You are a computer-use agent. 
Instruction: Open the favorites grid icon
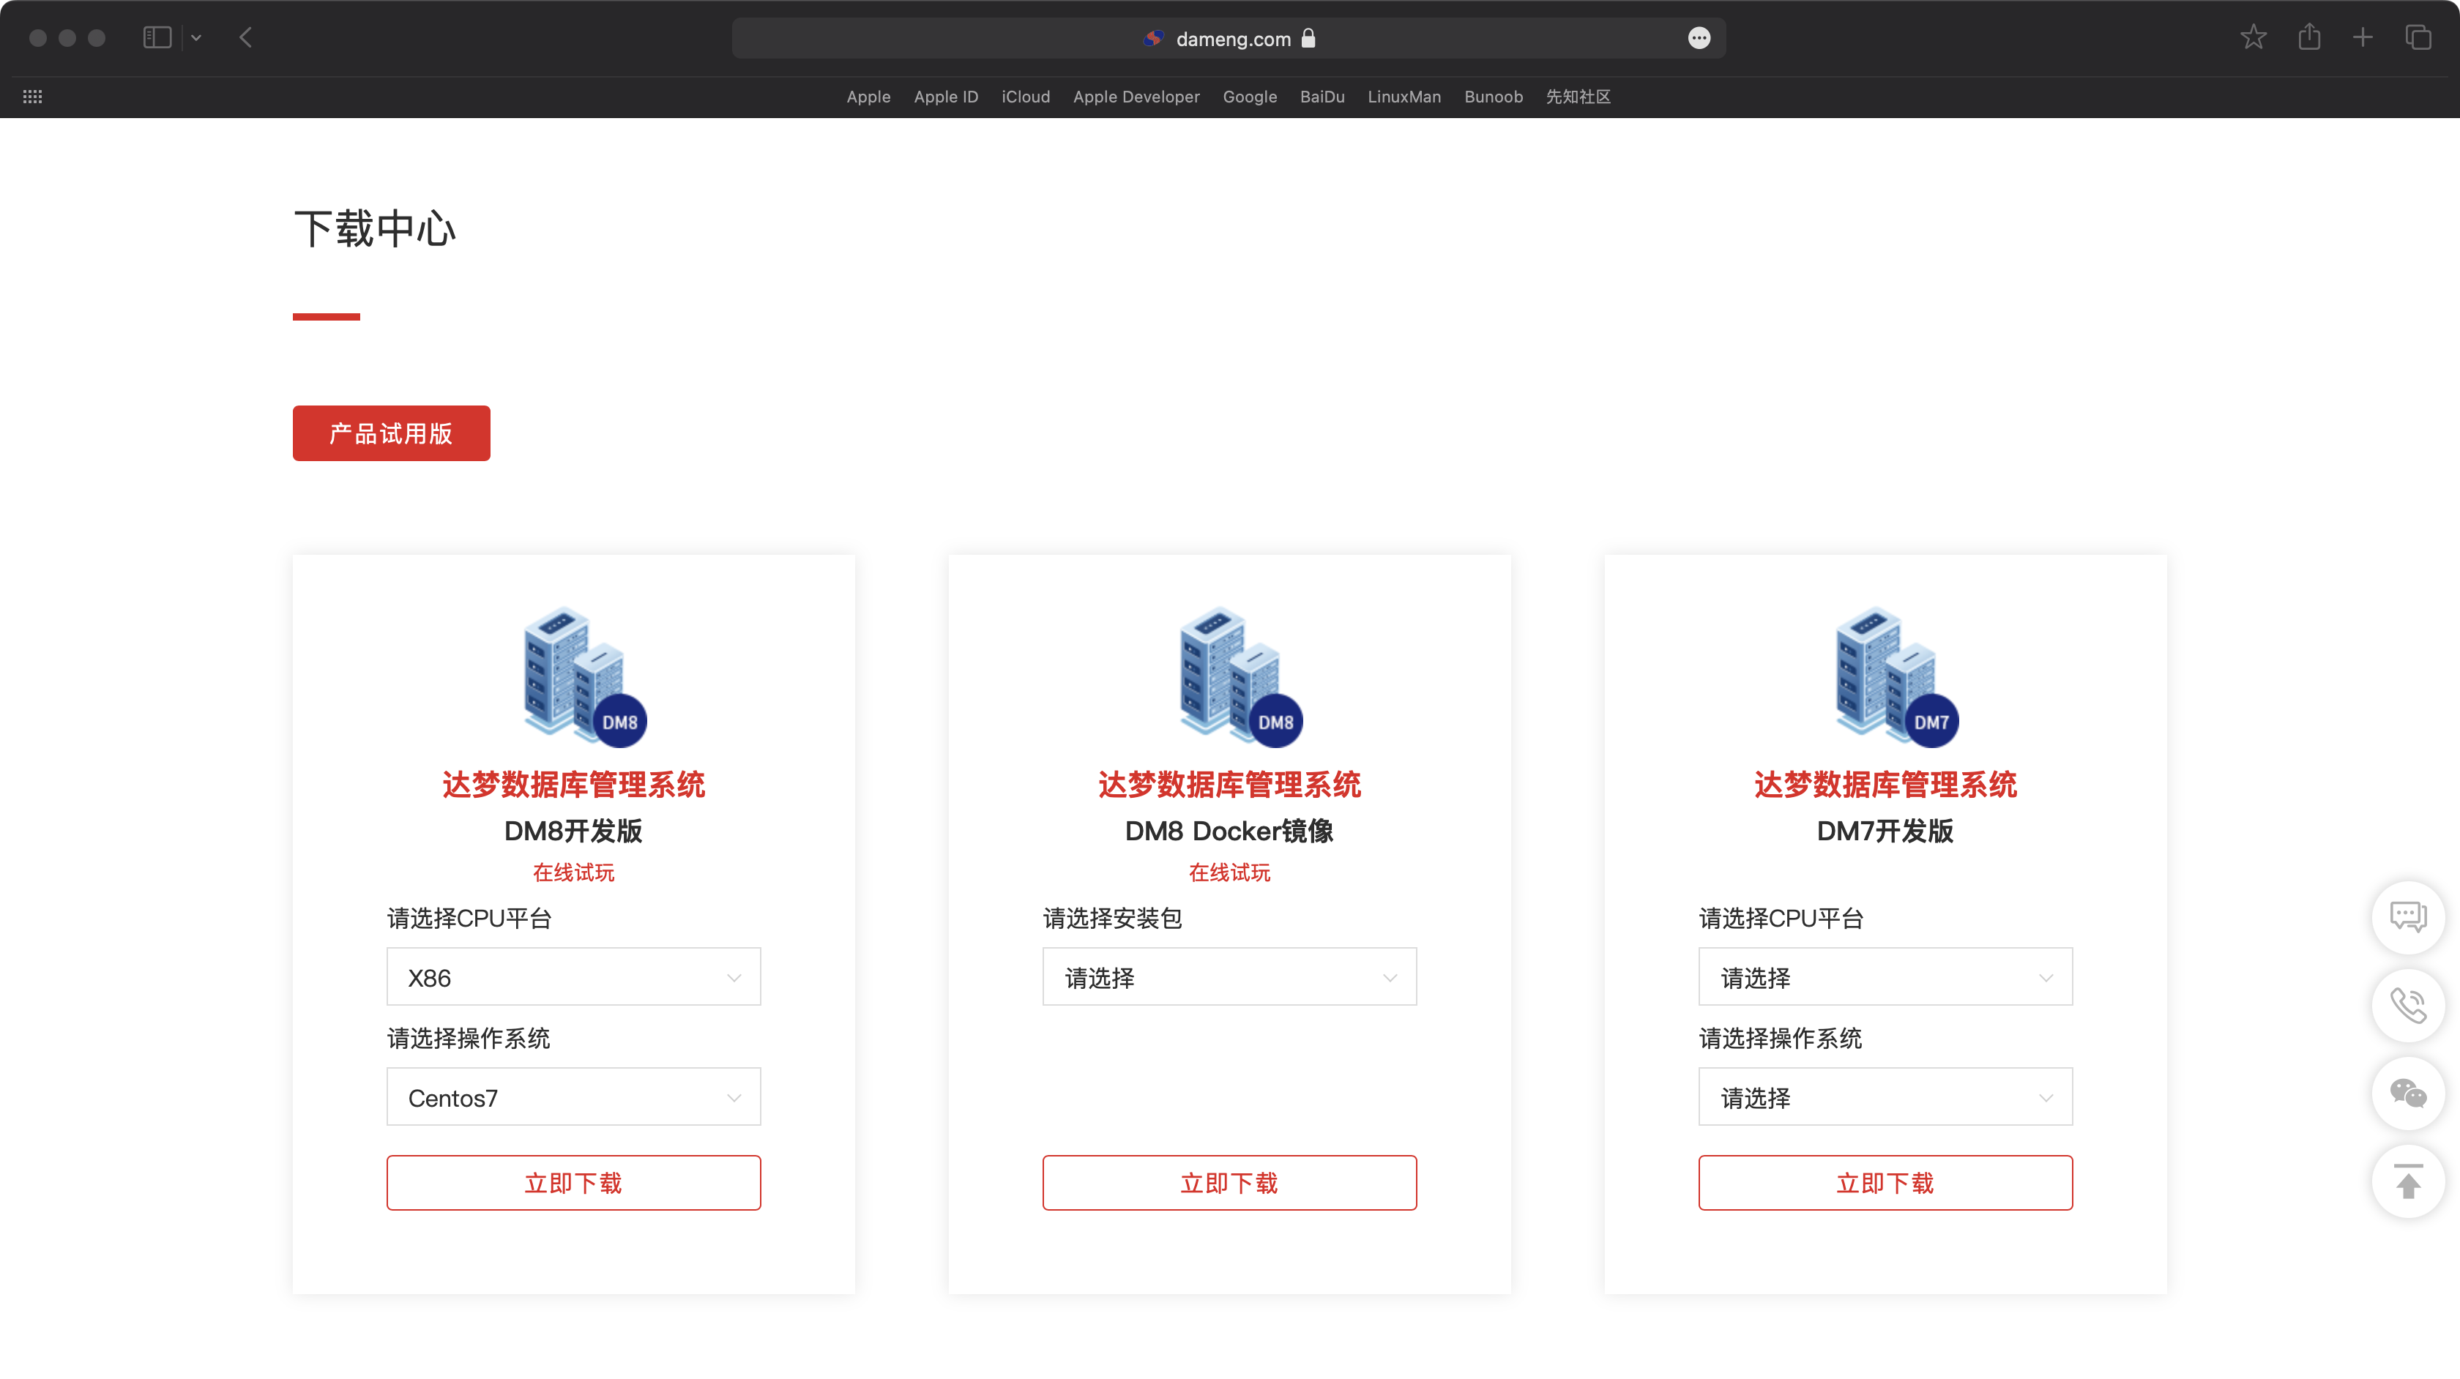(x=32, y=97)
